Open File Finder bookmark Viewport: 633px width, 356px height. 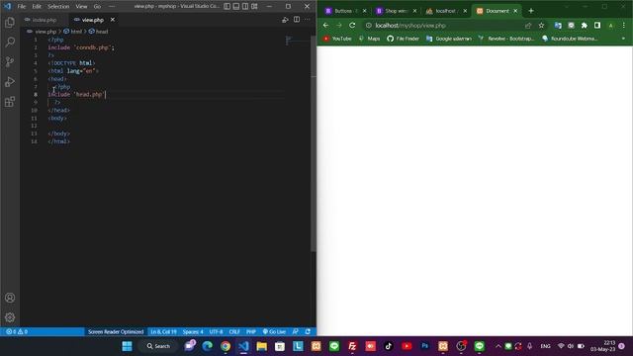pyautogui.click(x=404, y=39)
